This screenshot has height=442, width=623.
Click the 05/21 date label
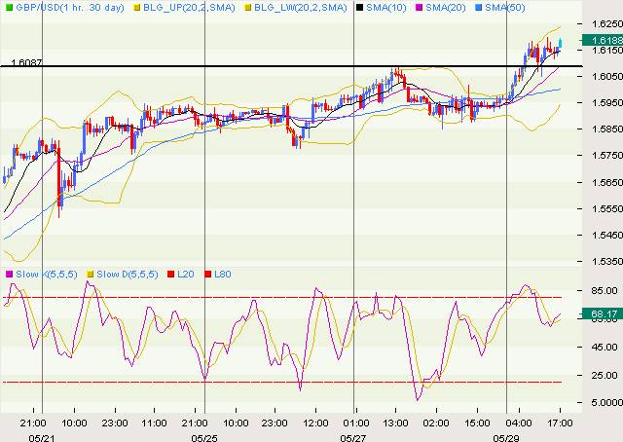(x=42, y=438)
